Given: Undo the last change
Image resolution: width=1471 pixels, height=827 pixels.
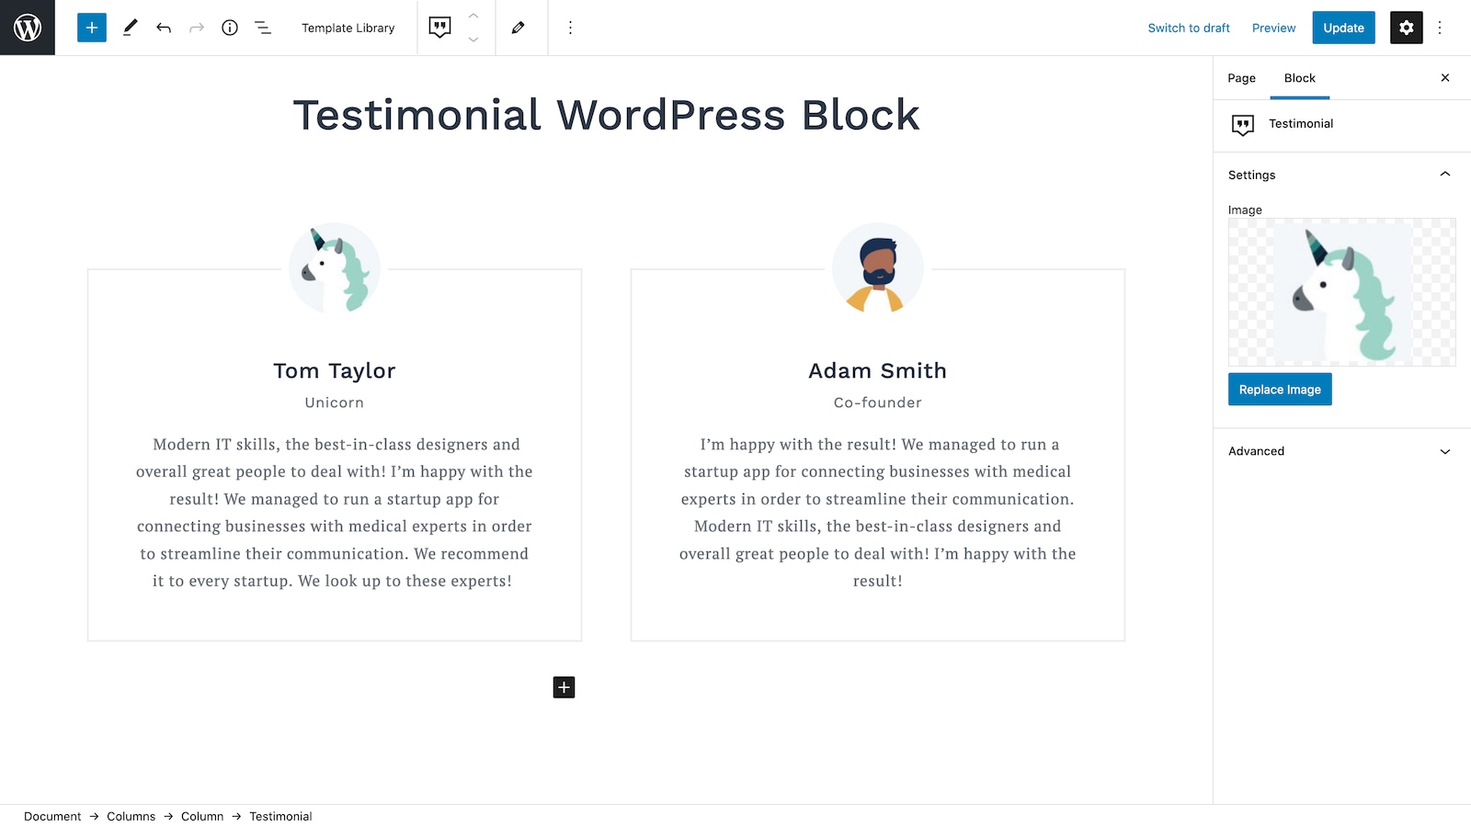Looking at the screenshot, I should (x=164, y=28).
